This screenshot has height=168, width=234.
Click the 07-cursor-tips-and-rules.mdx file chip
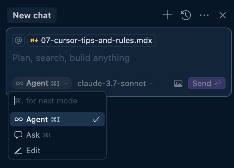(92, 40)
